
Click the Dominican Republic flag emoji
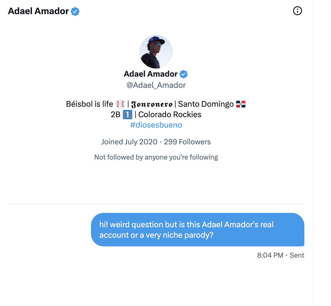point(241,104)
